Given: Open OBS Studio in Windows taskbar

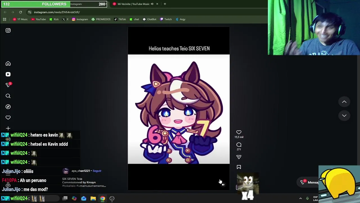Looking at the screenshot, I should pos(112,198).
